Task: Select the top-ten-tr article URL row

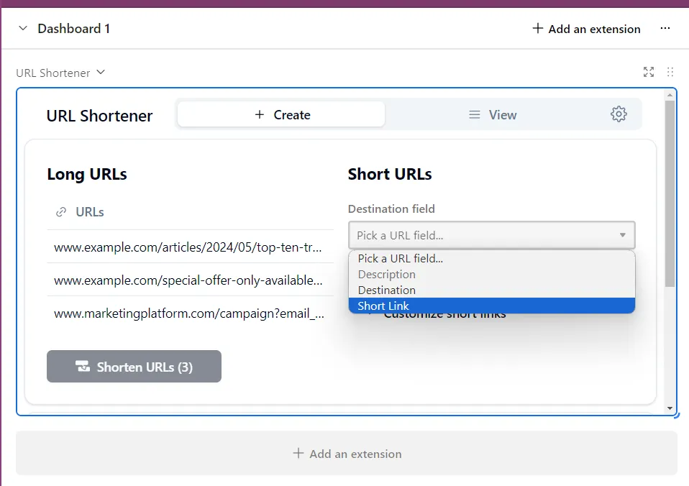Action: point(188,247)
